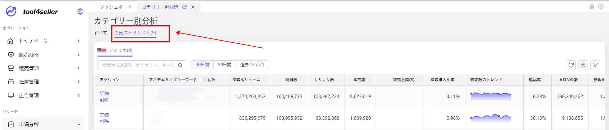The width and height of the screenshot is (609, 130).
Task: Open settings via the gear icon
Action: point(80,11)
